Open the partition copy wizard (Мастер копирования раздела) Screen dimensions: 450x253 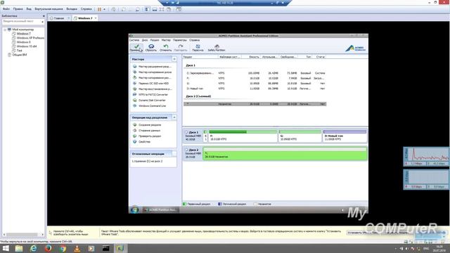point(152,78)
